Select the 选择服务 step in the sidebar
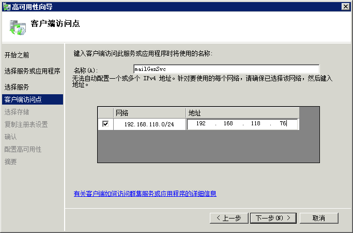This screenshot has height=233, width=353. pyautogui.click(x=17, y=87)
